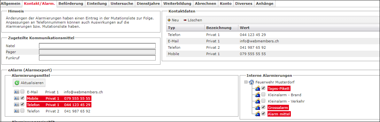The height and width of the screenshot is (122, 380).
Task: Click the group icon beside Grossalarm
Action: click(258, 107)
